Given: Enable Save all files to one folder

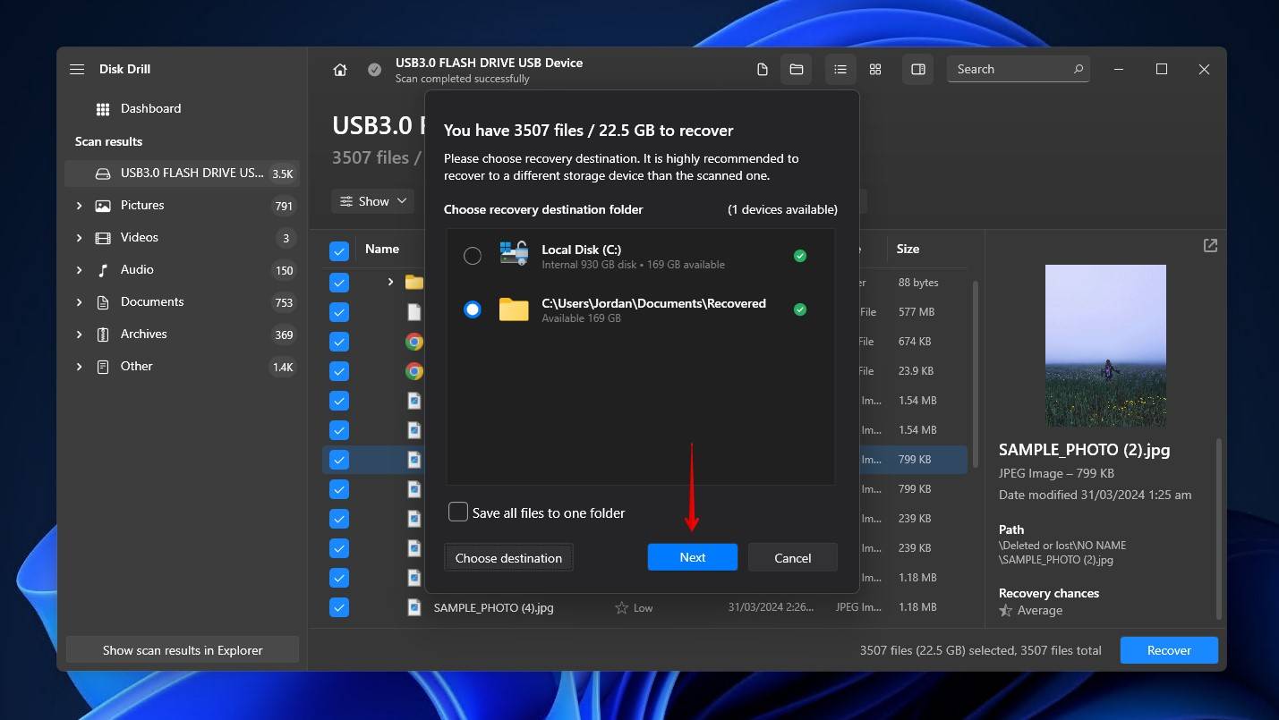Looking at the screenshot, I should point(458,512).
